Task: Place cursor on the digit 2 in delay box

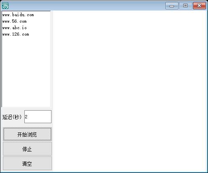Action: (26, 117)
